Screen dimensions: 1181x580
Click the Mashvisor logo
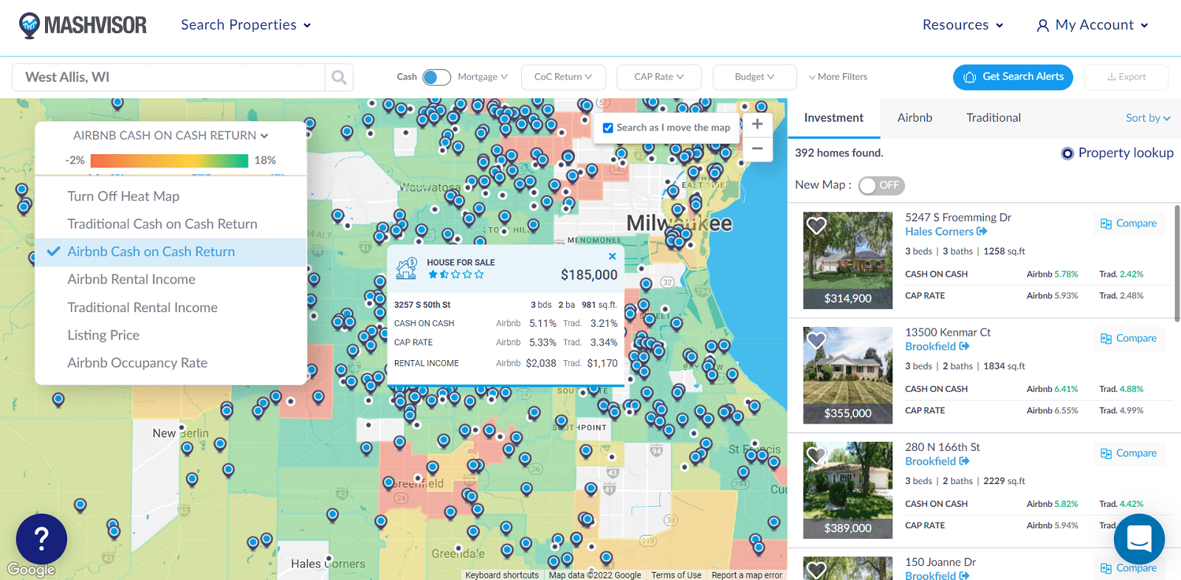tap(83, 25)
